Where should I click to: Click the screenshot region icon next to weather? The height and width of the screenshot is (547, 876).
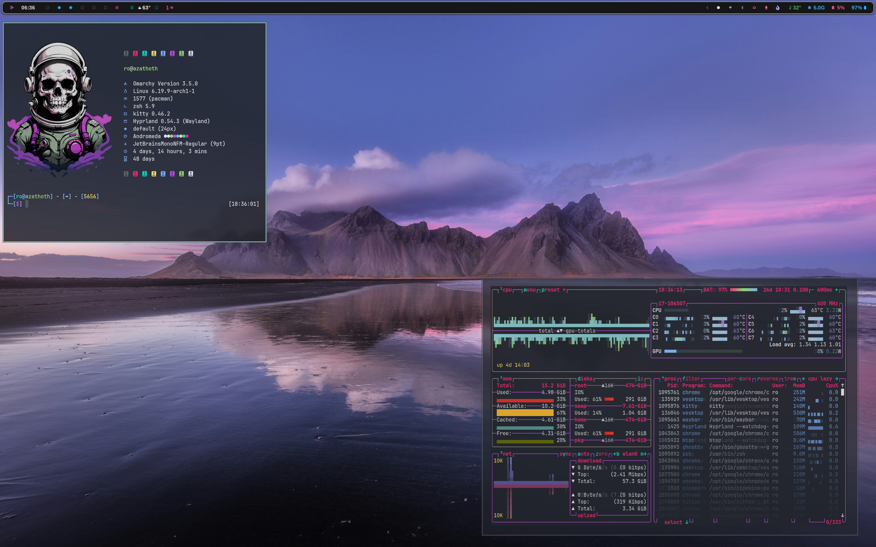(156, 8)
